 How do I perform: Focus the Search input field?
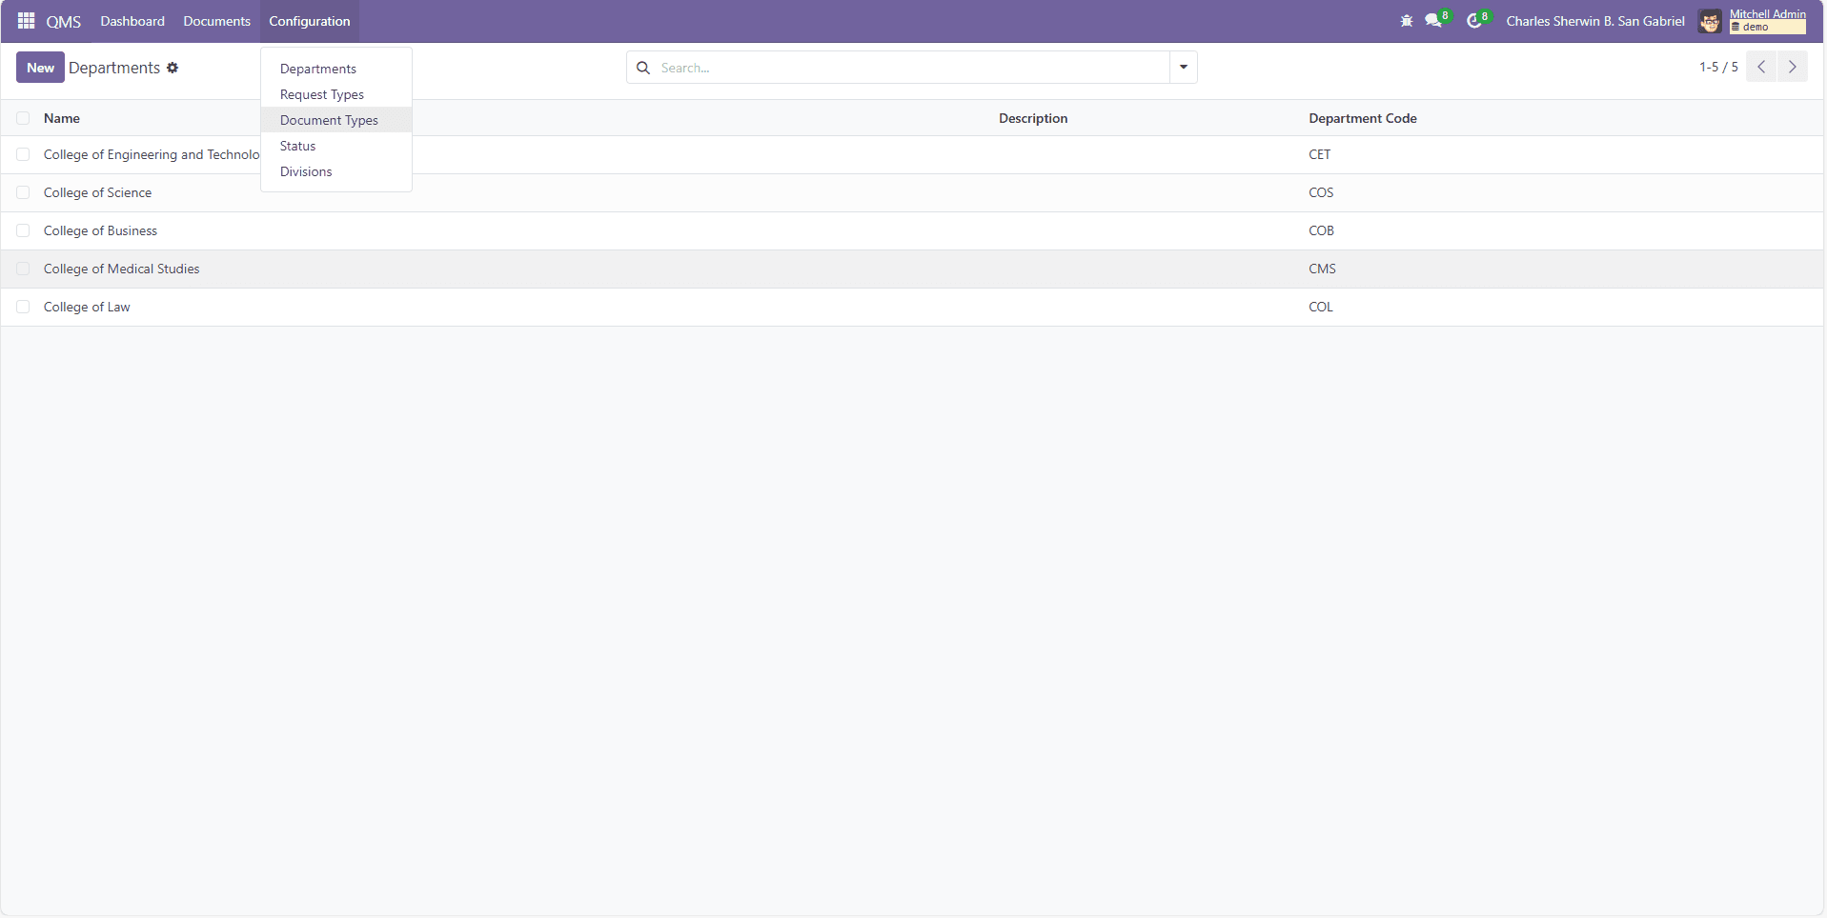click(912, 68)
